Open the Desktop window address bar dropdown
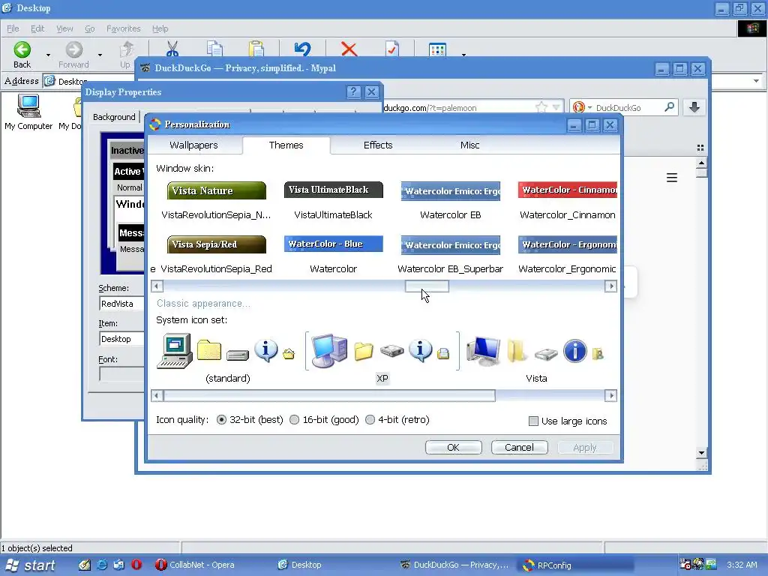This screenshot has height=576, width=768. click(x=756, y=81)
